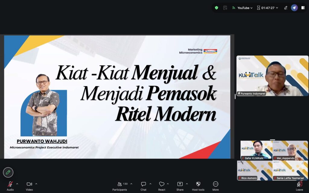
Task: Open the Chat panel
Action: [143, 186]
